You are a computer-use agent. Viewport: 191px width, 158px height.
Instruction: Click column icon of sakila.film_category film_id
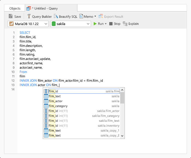(x=46, y=116)
